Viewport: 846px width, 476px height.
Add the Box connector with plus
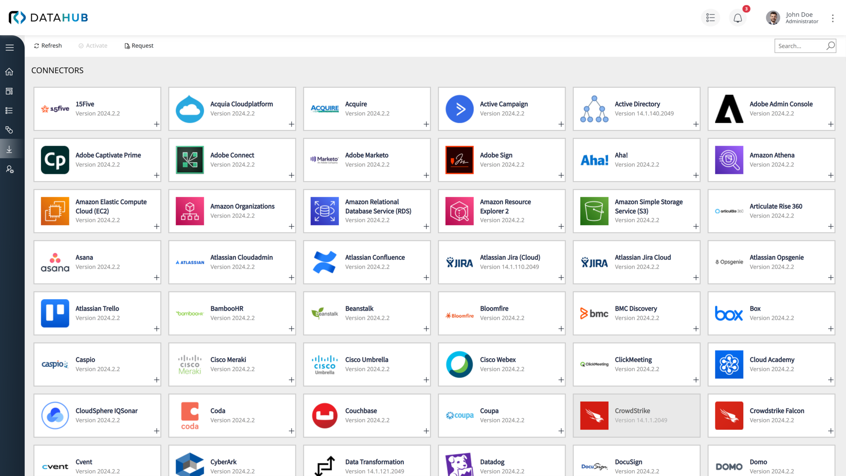pos(831,329)
